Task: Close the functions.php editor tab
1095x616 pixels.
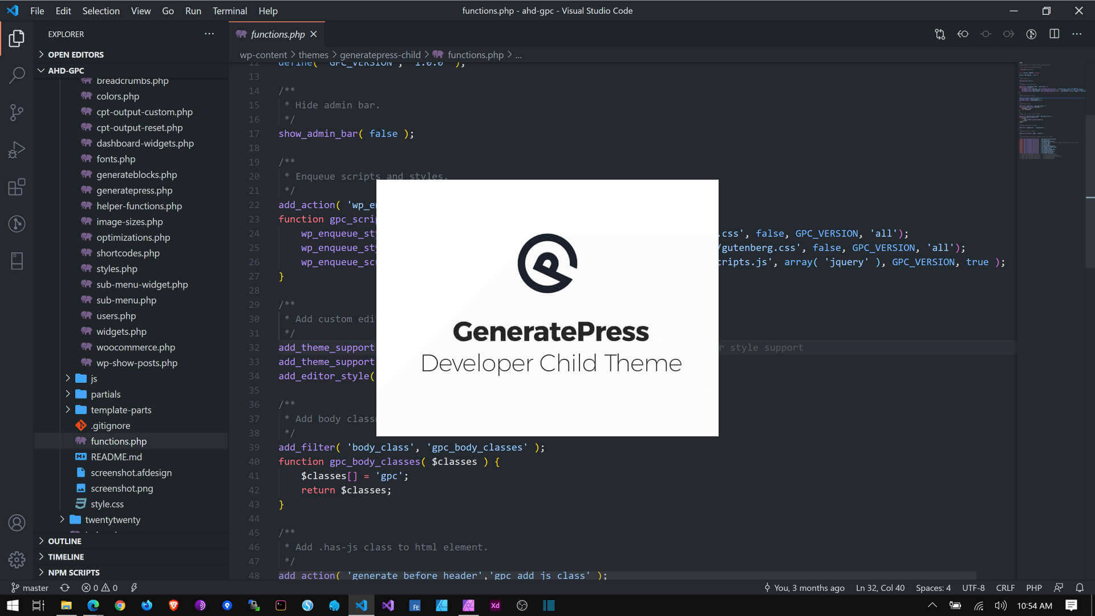Action: pos(314,34)
